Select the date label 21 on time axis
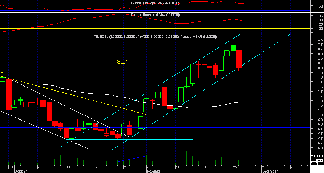The height and width of the screenshot is (173, 324). [x=97, y=167]
